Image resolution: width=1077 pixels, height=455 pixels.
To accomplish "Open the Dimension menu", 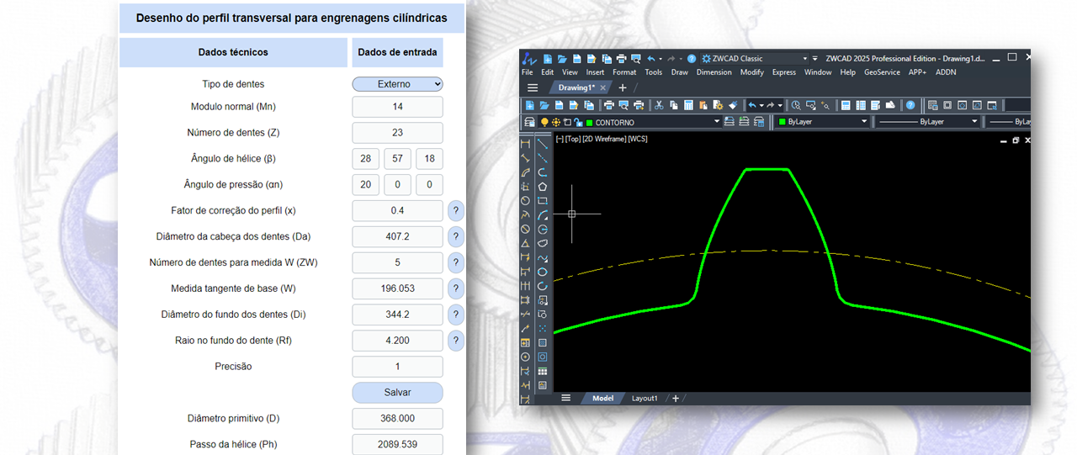I will click(x=714, y=72).
